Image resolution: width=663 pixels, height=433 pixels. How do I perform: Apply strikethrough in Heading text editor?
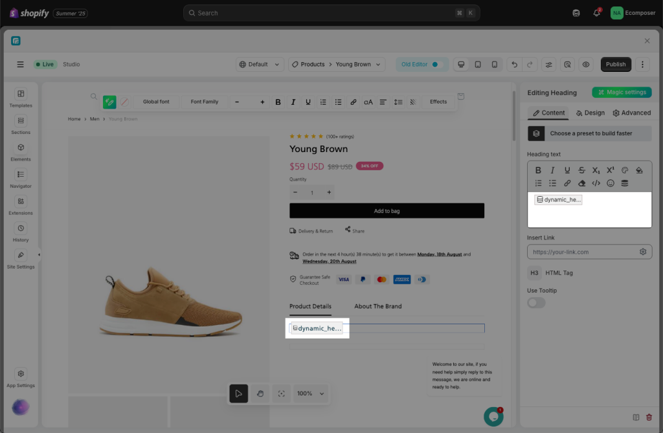click(582, 170)
